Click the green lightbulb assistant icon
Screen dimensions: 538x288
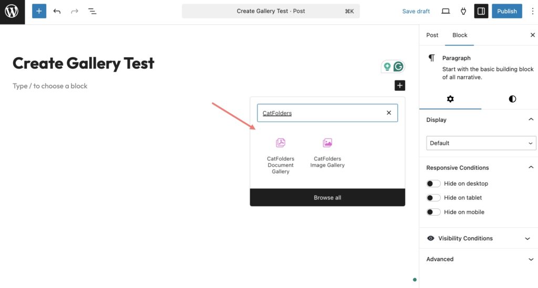[x=387, y=67]
